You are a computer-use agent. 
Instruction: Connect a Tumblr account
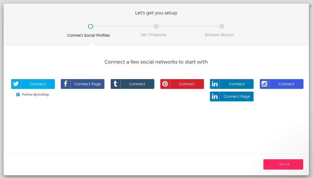pos(132,84)
